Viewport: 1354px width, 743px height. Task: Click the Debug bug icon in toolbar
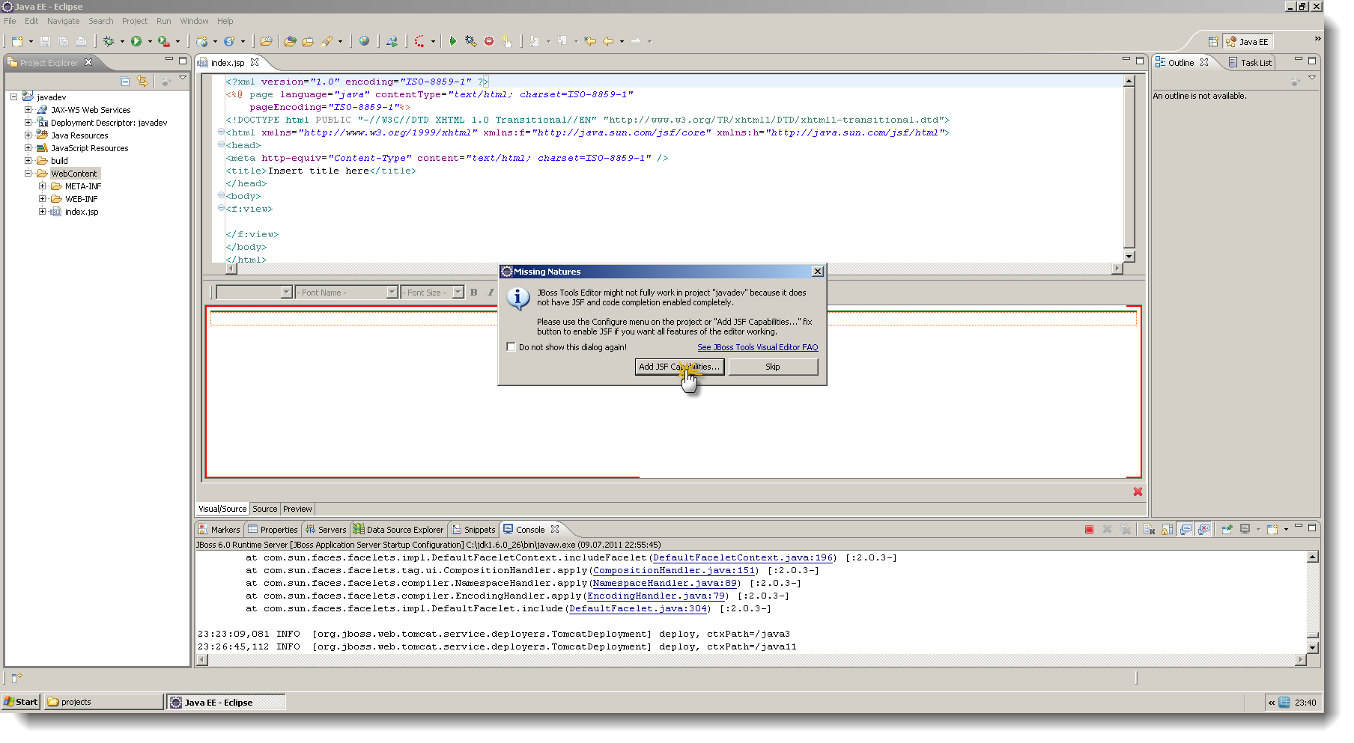point(109,42)
